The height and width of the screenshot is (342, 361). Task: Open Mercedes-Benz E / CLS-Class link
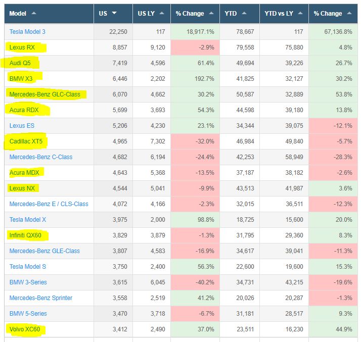pos(49,204)
